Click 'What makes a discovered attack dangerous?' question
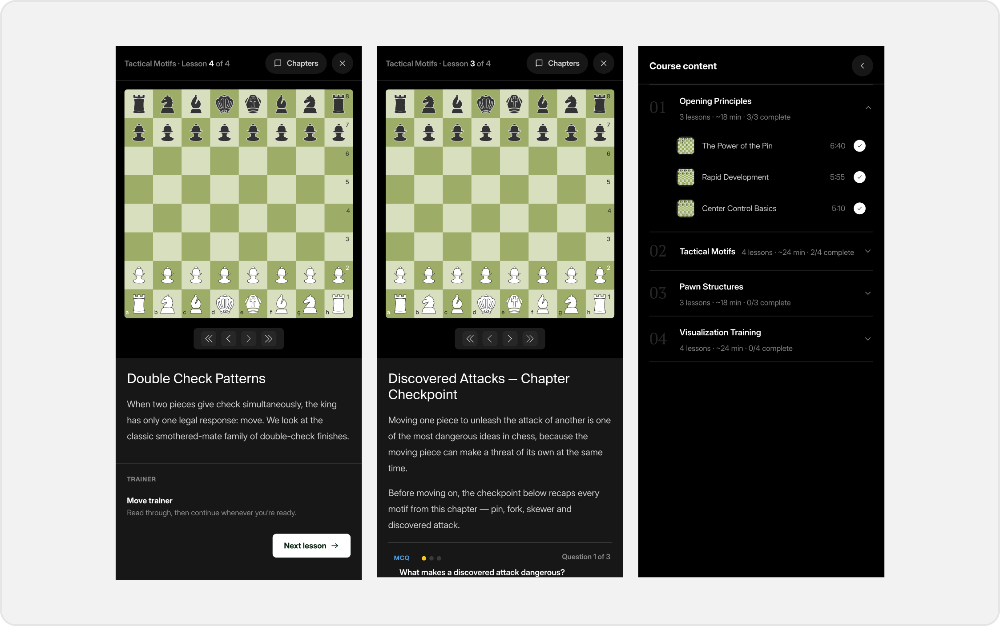The height and width of the screenshot is (626, 1000). click(482, 572)
